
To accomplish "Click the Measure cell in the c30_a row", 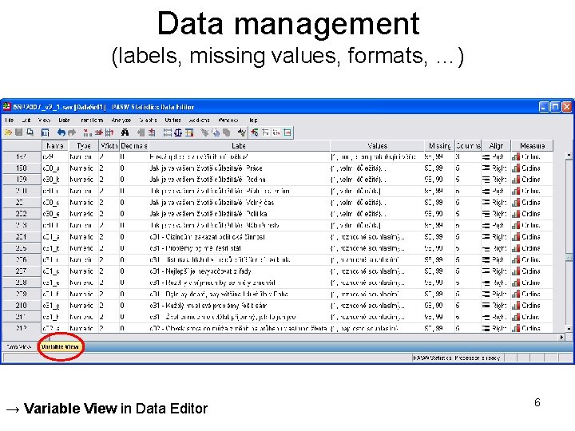I will (x=532, y=168).
